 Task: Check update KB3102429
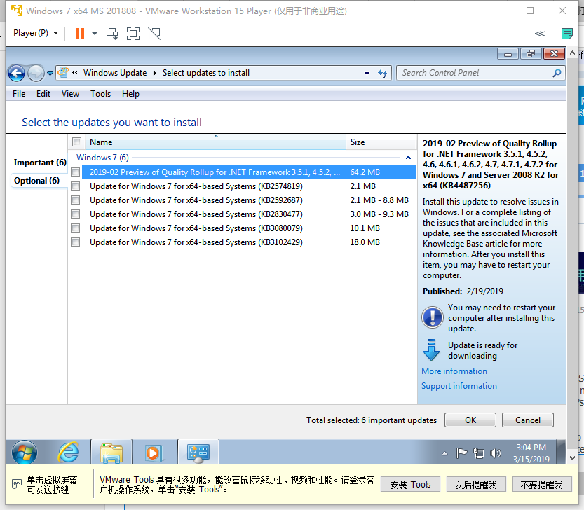pos(76,242)
